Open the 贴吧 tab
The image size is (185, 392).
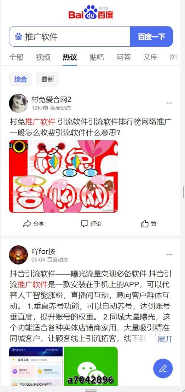click(x=97, y=57)
